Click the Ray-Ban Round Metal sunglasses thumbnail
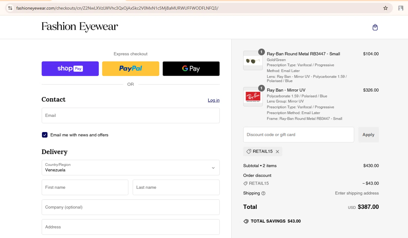 click(253, 61)
